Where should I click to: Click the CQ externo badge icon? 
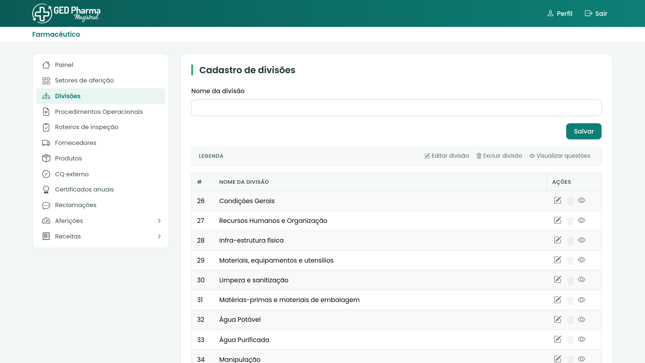click(46, 174)
